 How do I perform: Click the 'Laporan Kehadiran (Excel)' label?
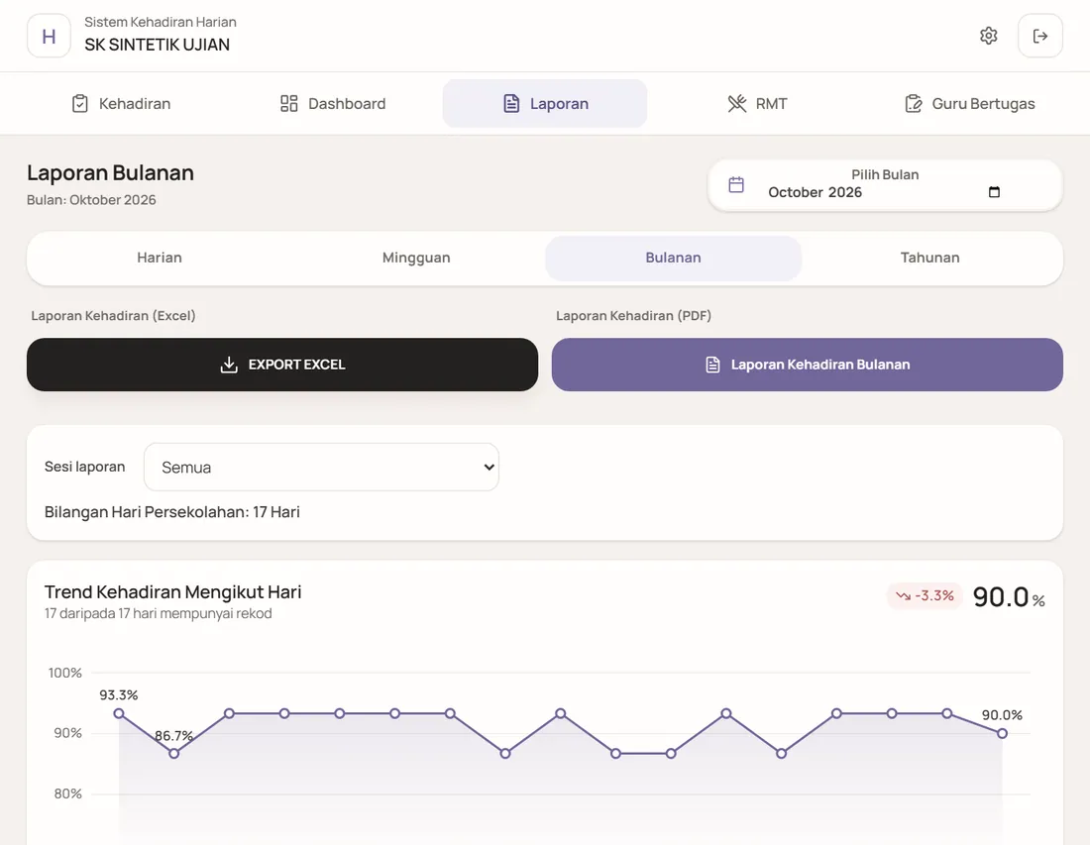click(x=113, y=315)
